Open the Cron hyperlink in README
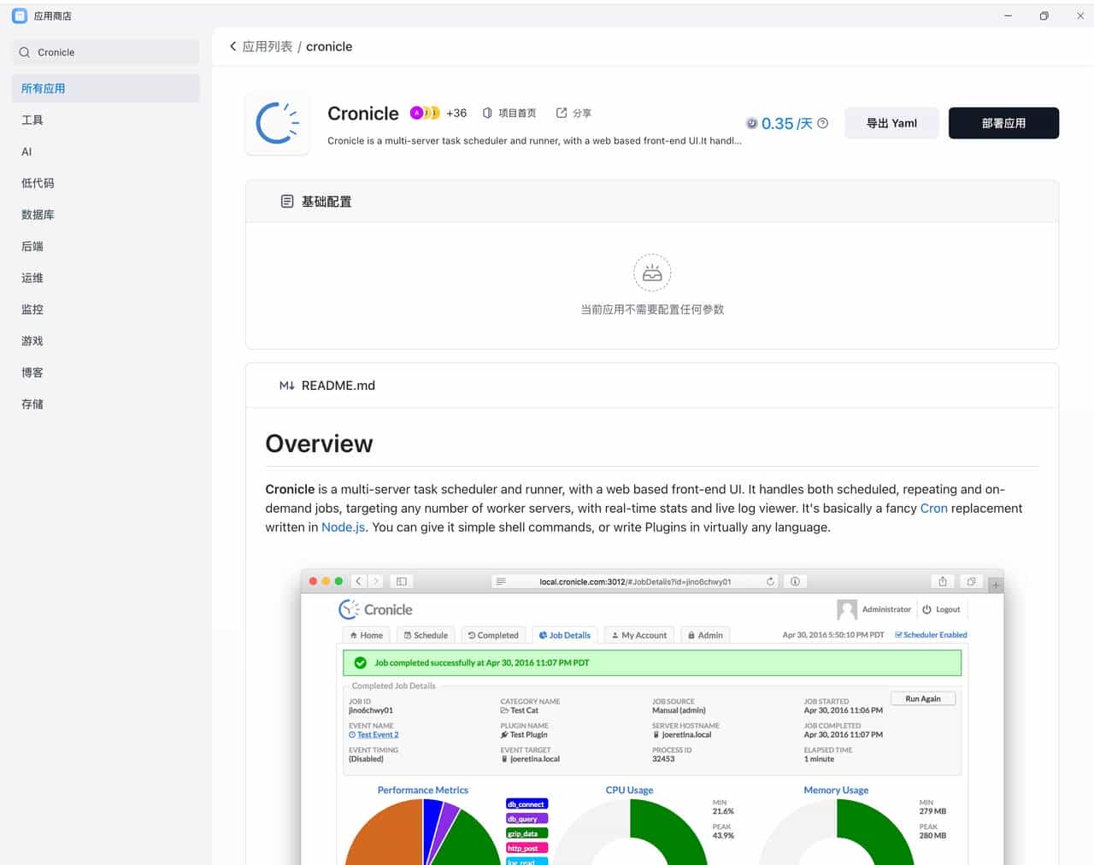Viewport: 1094px width, 865px height. (933, 509)
